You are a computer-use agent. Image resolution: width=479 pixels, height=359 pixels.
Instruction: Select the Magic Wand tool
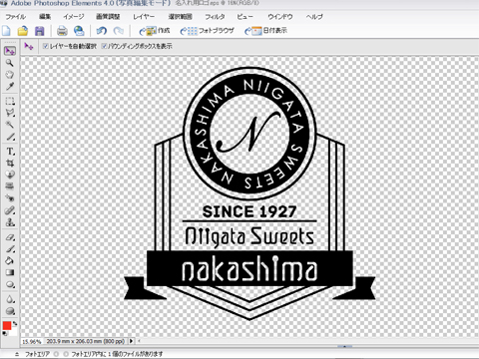point(10,125)
